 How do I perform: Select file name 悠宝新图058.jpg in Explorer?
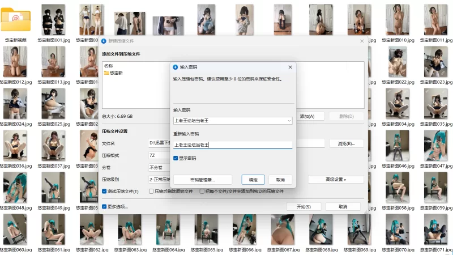(398, 208)
